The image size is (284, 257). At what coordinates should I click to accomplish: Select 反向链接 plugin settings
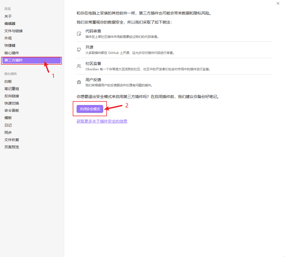pos(12,96)
